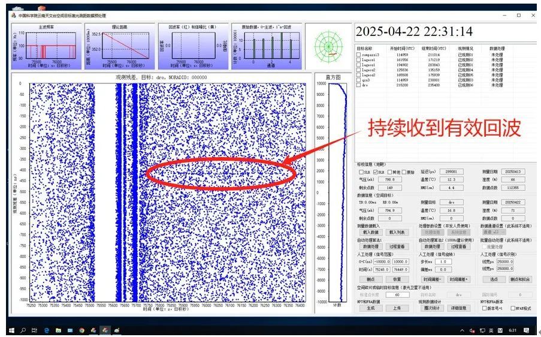Screen dimensions: 541x337
Task: Check lageos2 row starting at 125836
Action: click(x=359, y=70)
